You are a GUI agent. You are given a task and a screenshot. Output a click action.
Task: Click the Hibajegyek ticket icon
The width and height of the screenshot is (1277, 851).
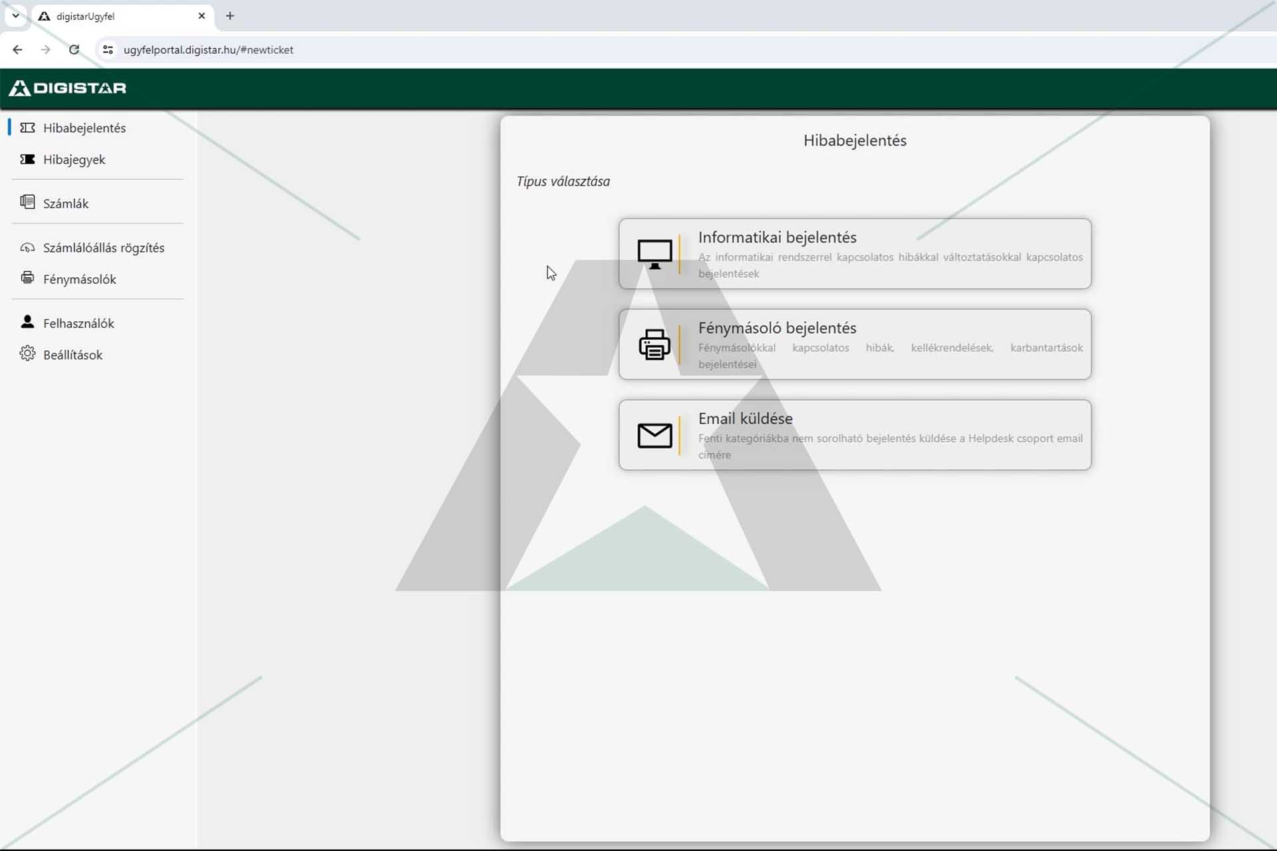click(x=27, y=160)
